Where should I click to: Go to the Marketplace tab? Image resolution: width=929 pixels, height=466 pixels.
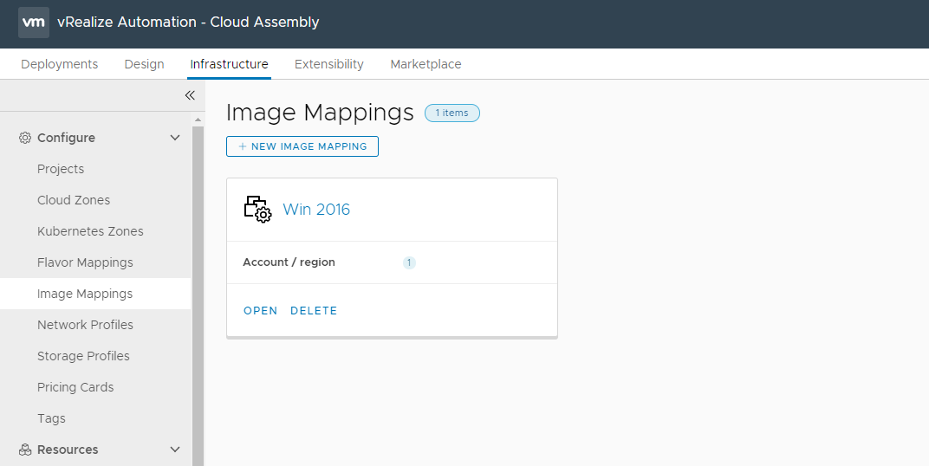point(426,64)
